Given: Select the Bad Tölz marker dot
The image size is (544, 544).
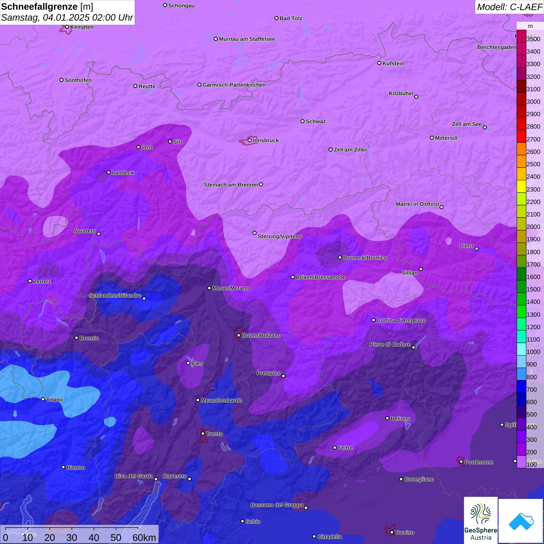Looking at the screenshot, I should click(276, 18).
